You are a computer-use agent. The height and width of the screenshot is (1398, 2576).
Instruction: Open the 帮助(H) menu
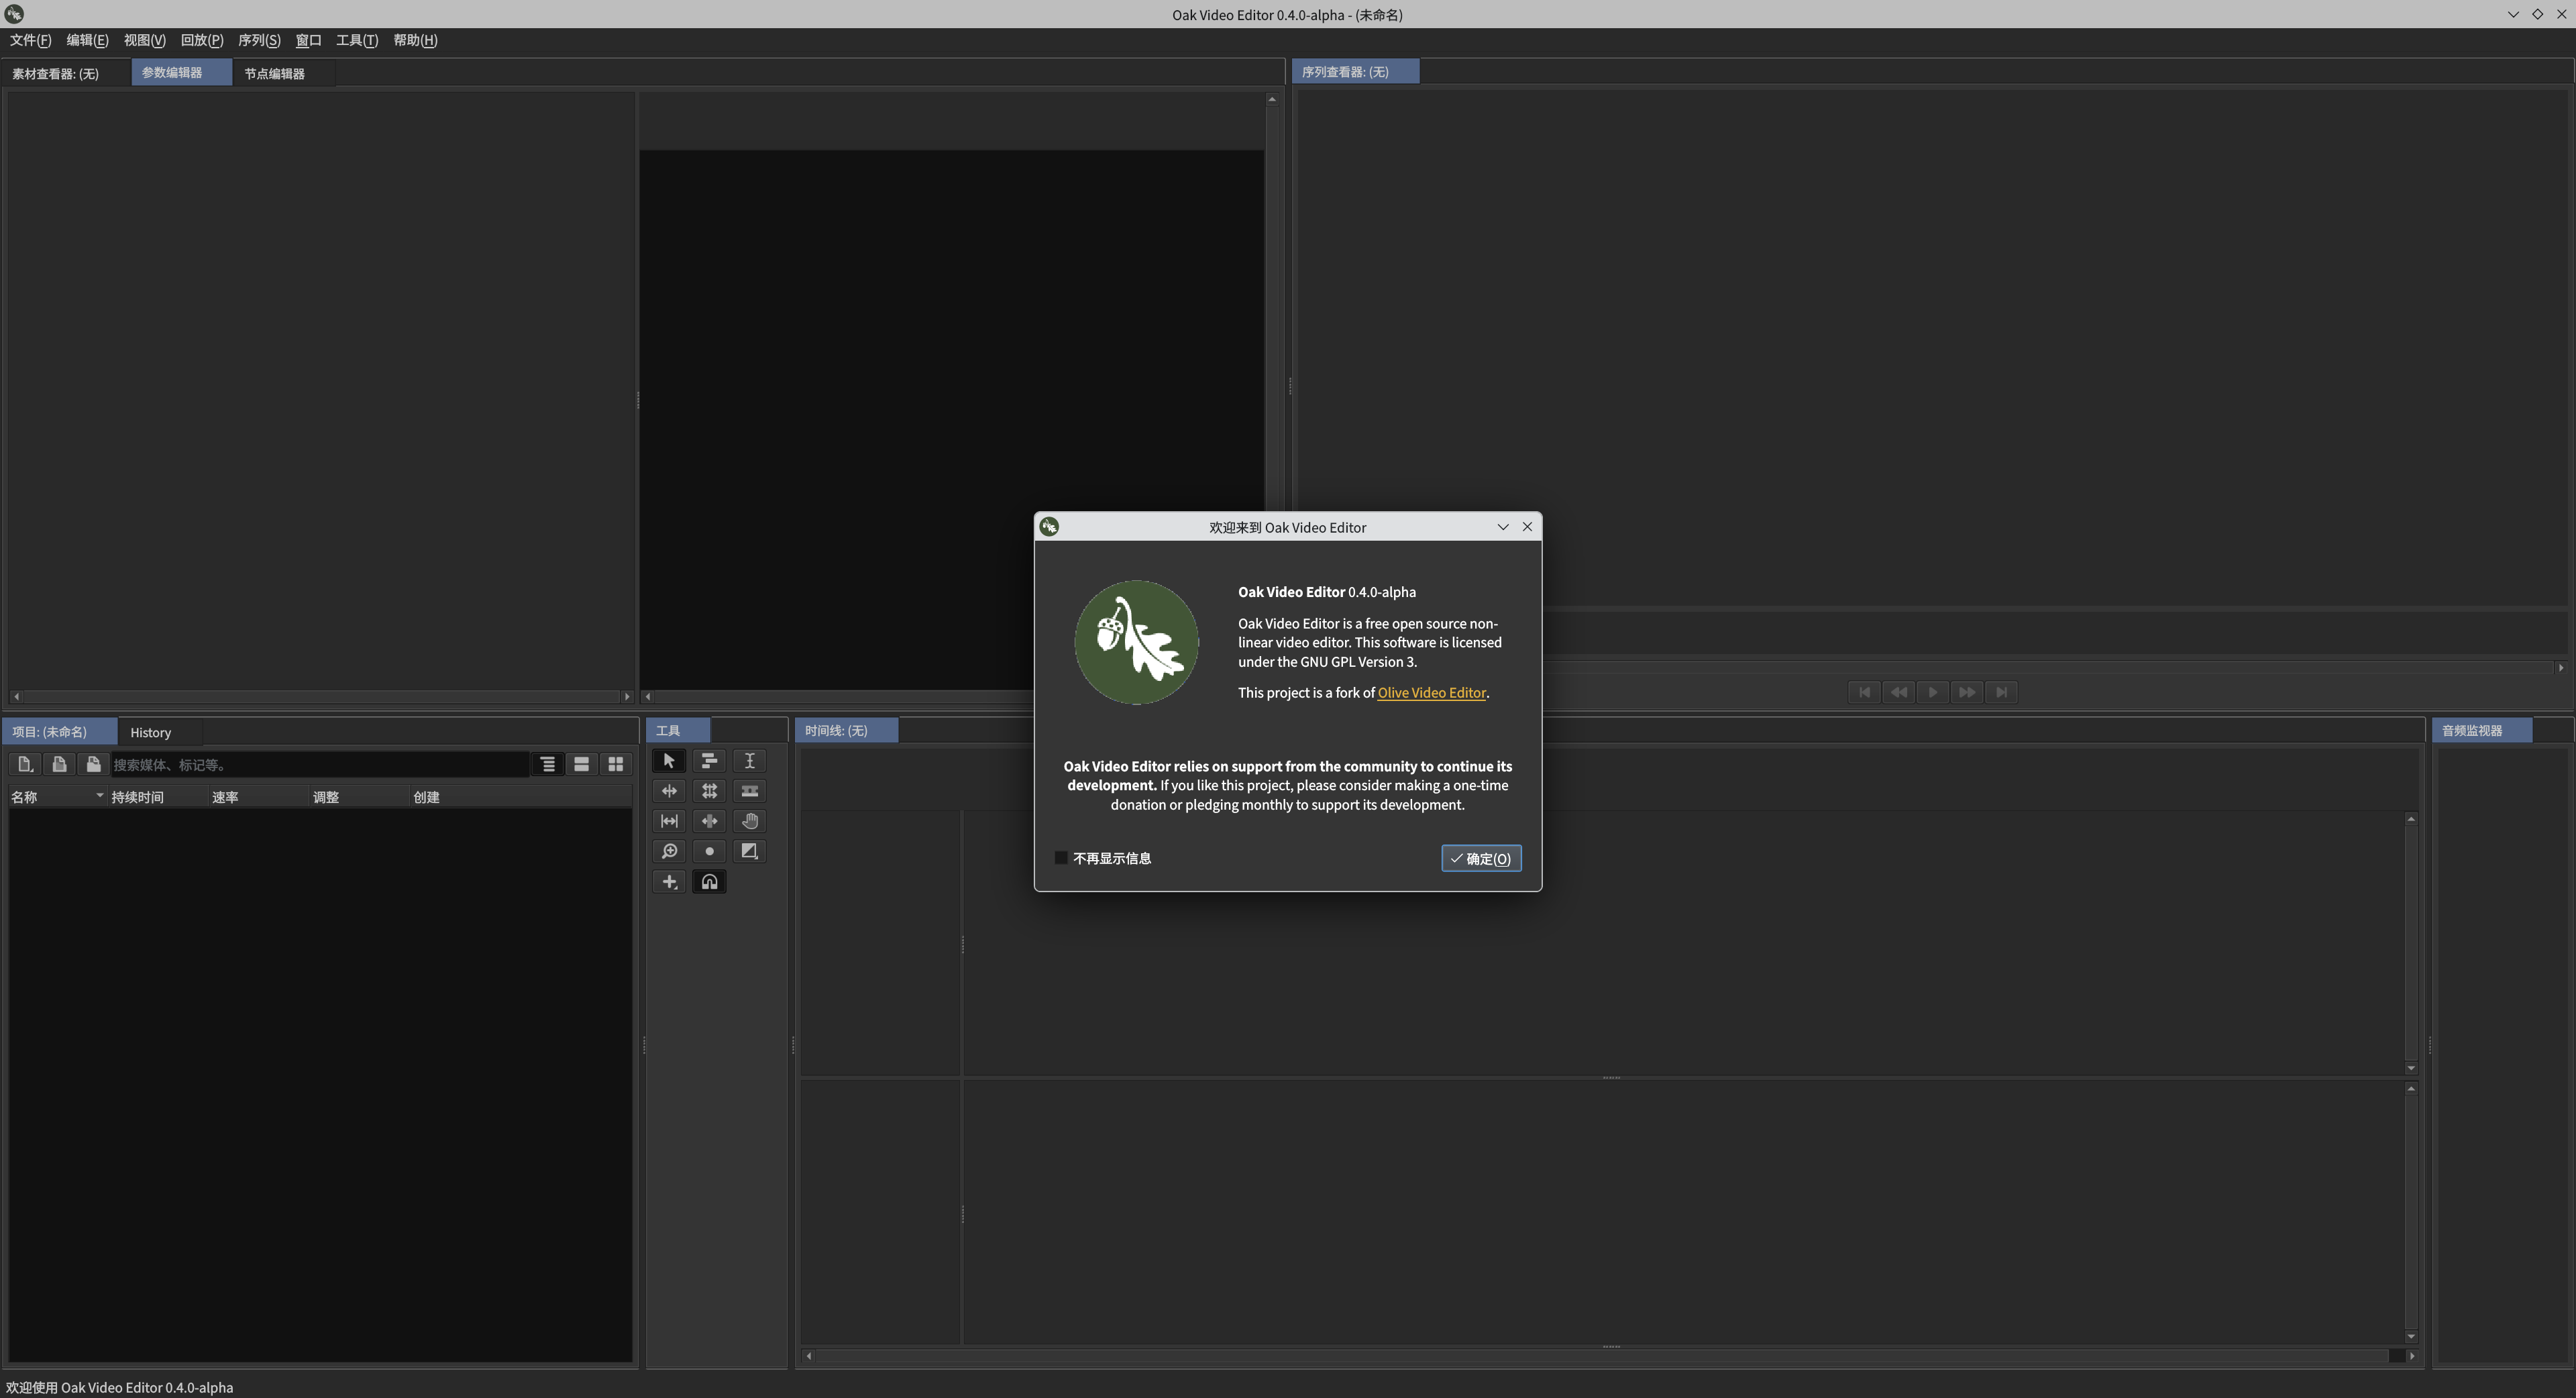(415, 40)
